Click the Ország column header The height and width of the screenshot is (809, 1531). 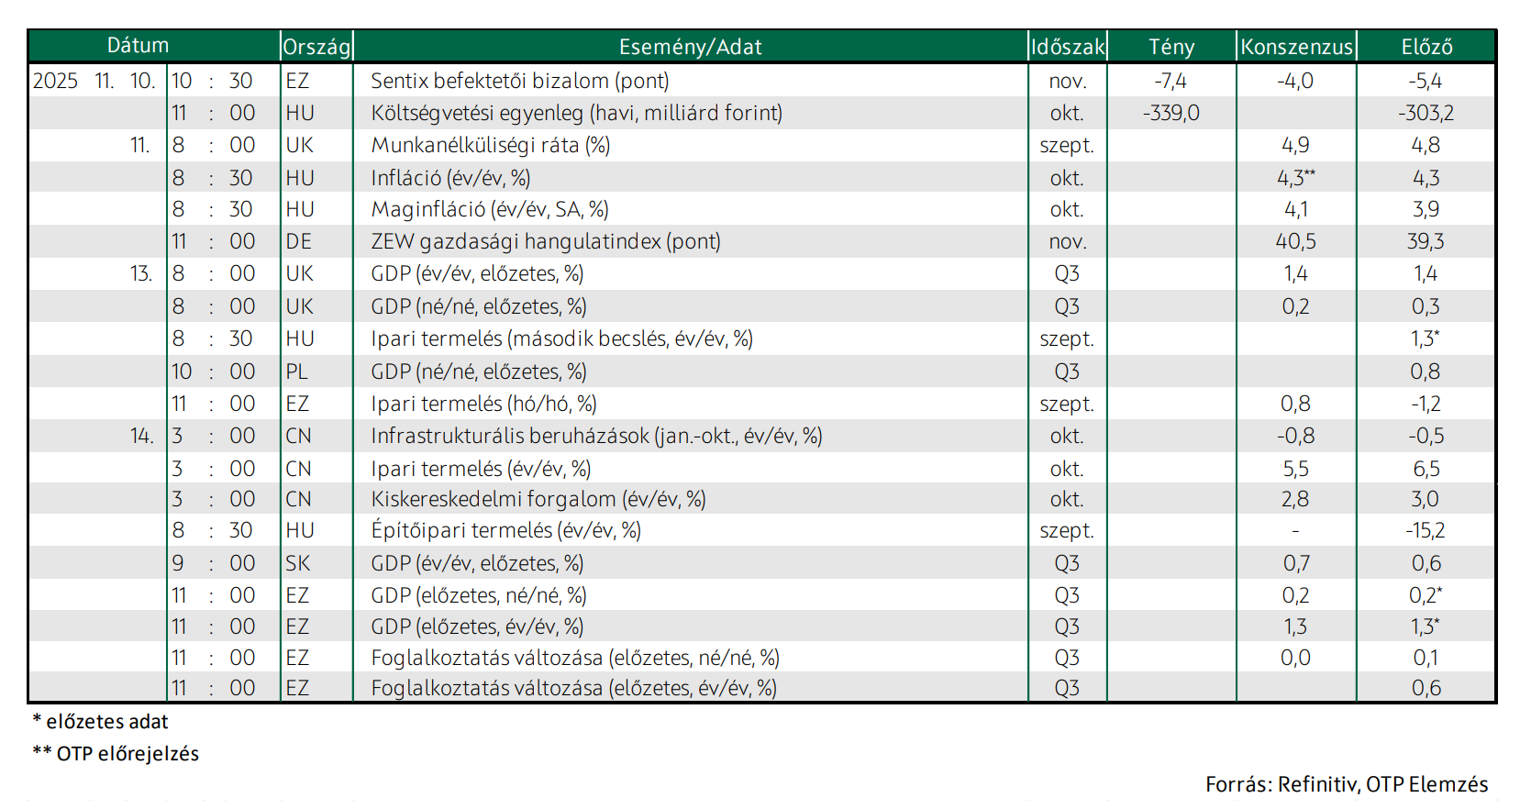point(316,47)
